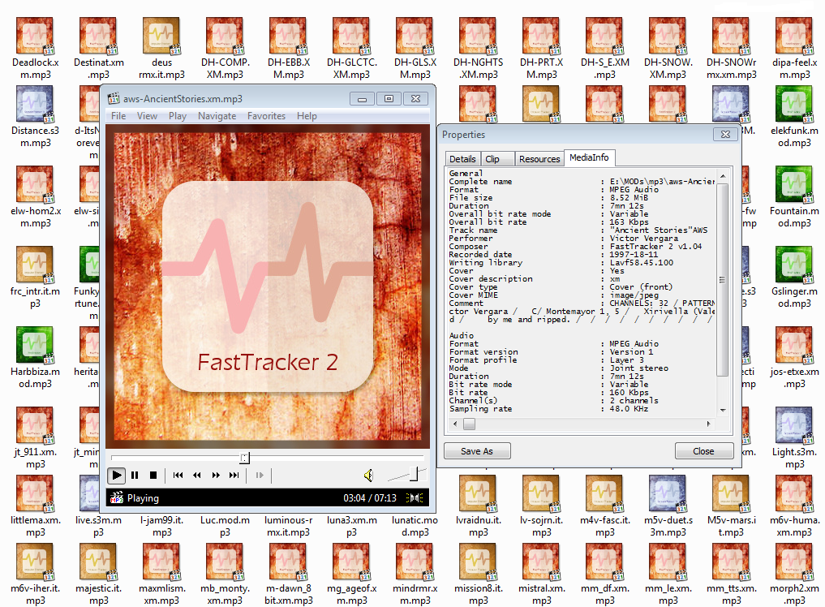Image resolution: width=825 pixels, height=607 pixels.
Task: Select elekfunk.mod.mp3 file icon
Action: tap(794, 104)
